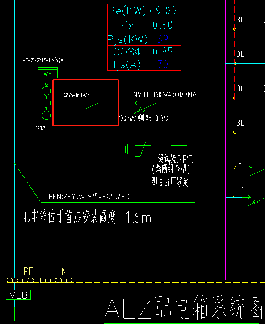Select the Pe(KW) table cell

coord(127,11)
